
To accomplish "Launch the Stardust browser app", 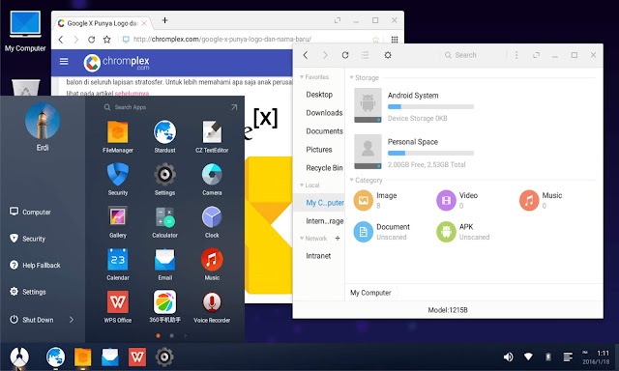I will [164, 136].
